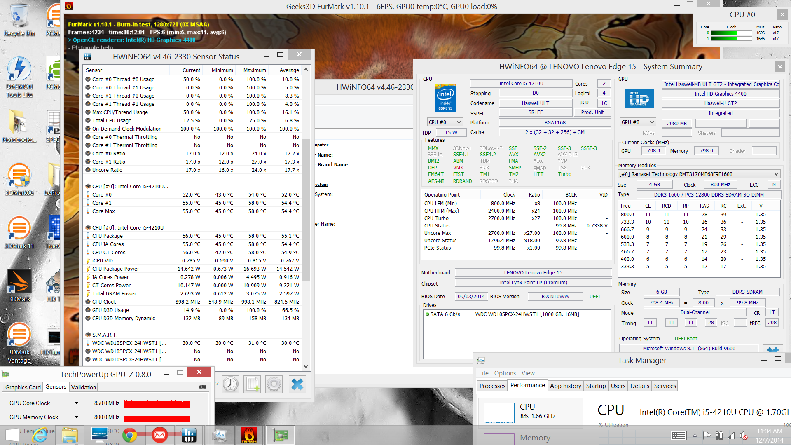Open File Explorer from taskbar
Image resolution: width=791 pixels, height=445 pixels.
tap(70, 435)
